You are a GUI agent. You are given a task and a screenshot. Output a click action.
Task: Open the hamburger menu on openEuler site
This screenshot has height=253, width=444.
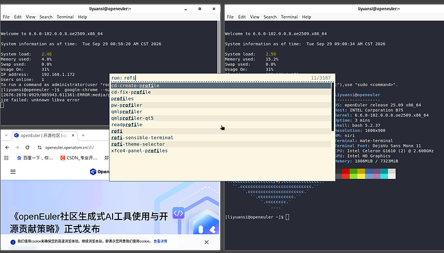[x=13, y=172]
